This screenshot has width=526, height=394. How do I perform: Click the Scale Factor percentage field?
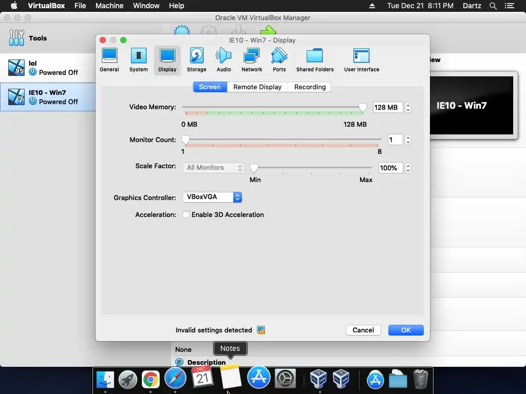(x=390, y=168)
